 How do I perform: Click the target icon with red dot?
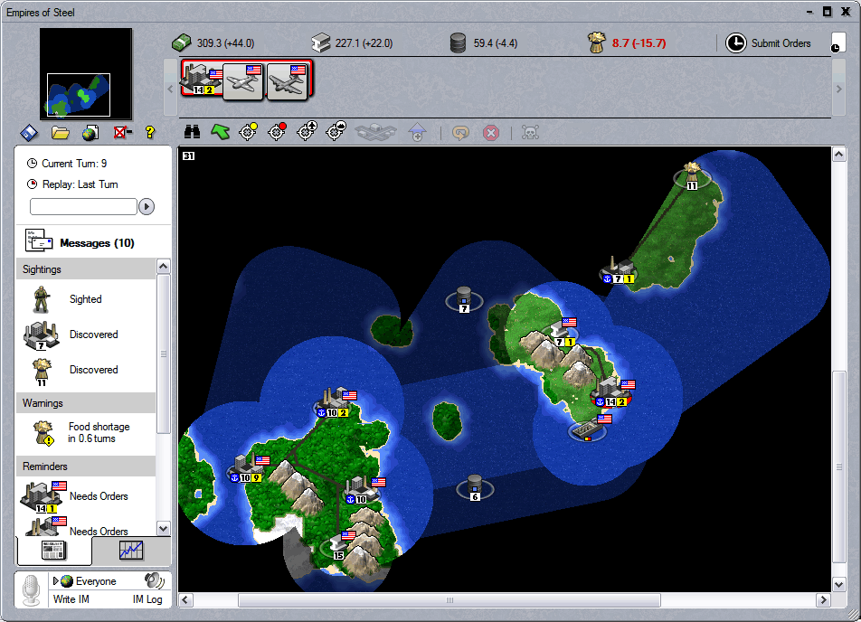point(277,132)
